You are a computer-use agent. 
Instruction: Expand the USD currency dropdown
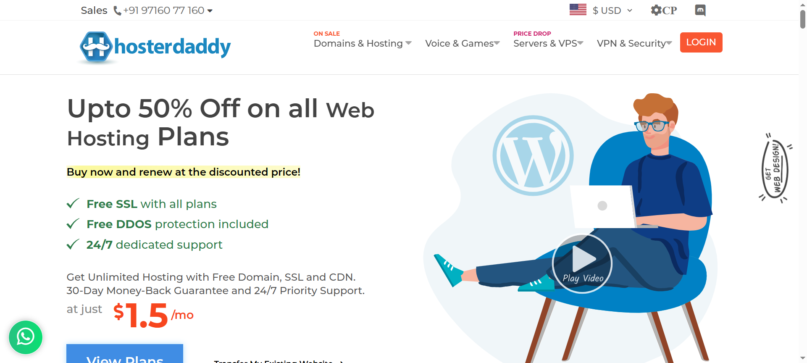point(612,11)
